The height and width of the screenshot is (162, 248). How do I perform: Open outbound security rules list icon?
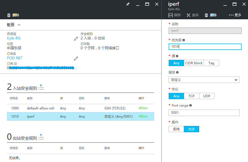tap(41, 137)
